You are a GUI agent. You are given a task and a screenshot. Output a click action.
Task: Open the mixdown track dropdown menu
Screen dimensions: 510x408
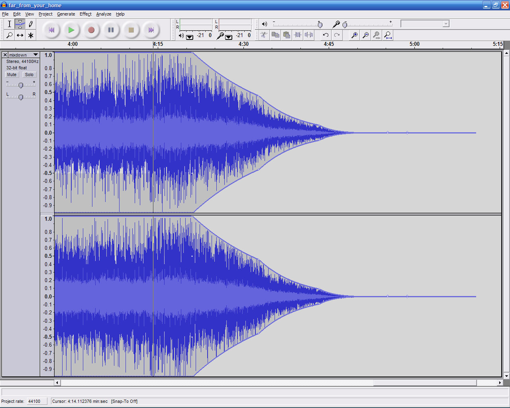click(x=35, y=55)
